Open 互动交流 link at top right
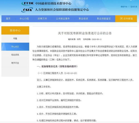 coord(134,7)
